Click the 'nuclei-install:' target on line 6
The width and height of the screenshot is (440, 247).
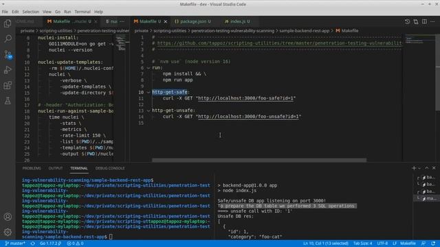tap(58, 38)
